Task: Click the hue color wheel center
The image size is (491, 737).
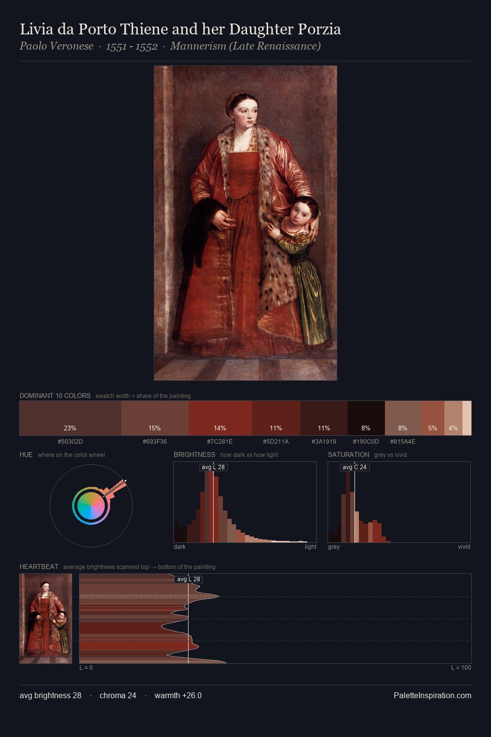Action: [91, 506]
